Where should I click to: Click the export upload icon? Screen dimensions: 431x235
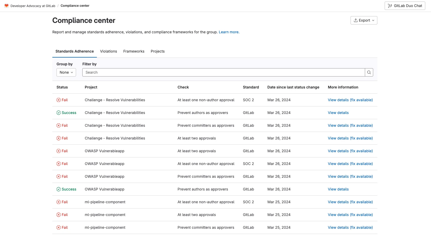point(356,20)
